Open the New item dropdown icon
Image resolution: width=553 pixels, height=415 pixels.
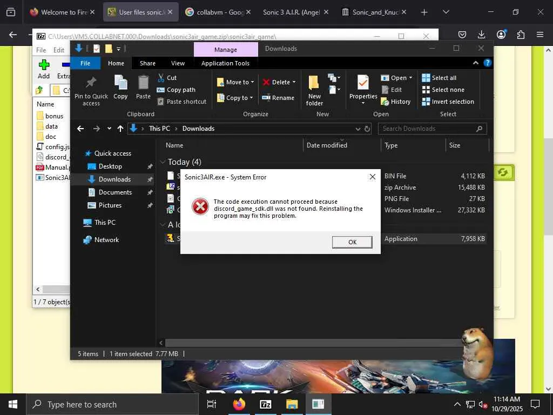click(x=334, y=78)
